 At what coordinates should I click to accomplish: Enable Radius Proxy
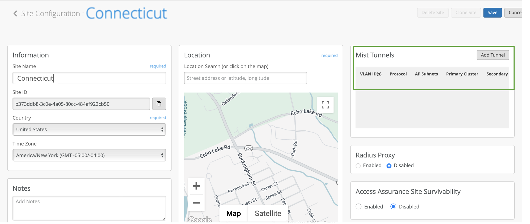358,166
